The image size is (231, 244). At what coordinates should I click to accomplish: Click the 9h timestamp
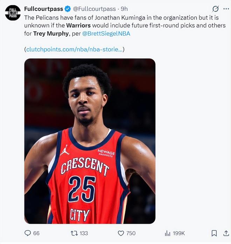coord(124,9)
